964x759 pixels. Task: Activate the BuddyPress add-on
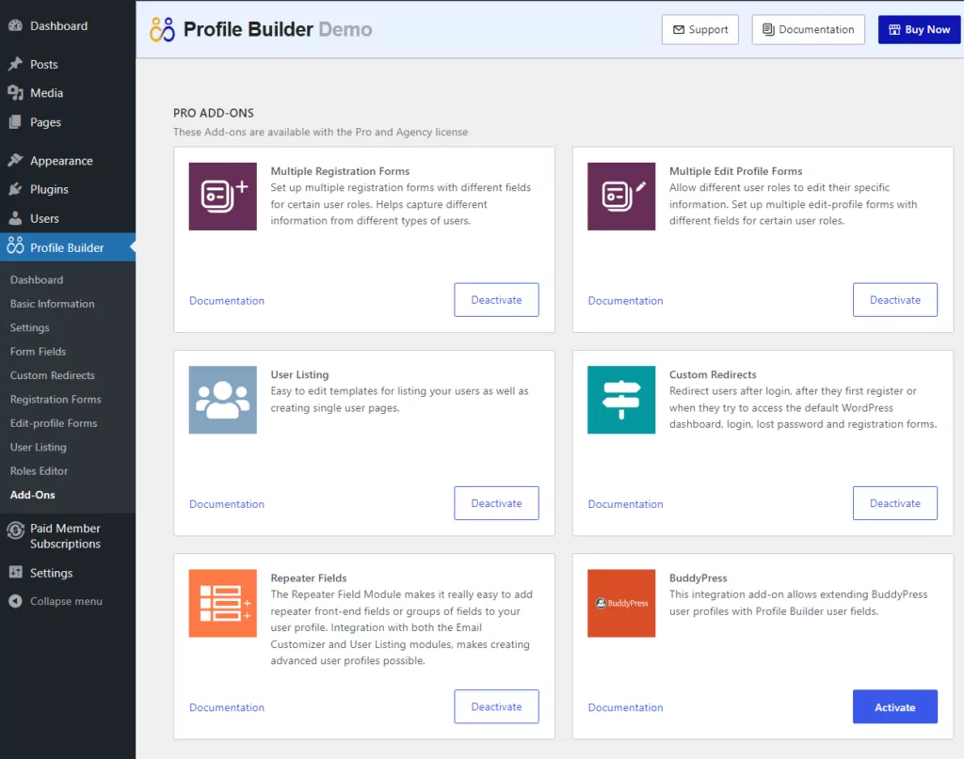click(894, 707)
